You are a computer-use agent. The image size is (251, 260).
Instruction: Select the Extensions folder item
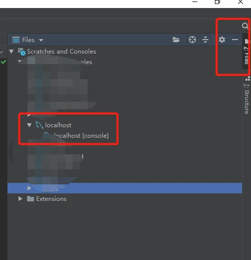pos(51,199)
